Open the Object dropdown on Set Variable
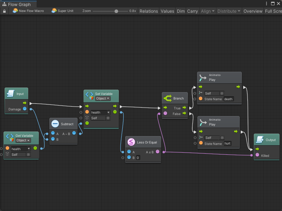 click(x=103, y=98)
